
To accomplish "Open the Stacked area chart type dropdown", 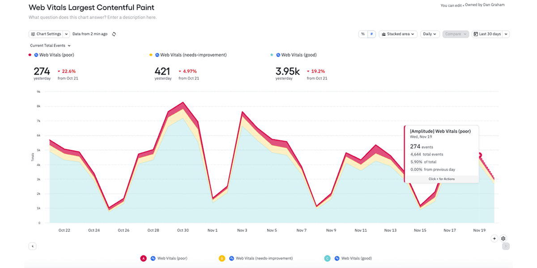I will [398, 34].
